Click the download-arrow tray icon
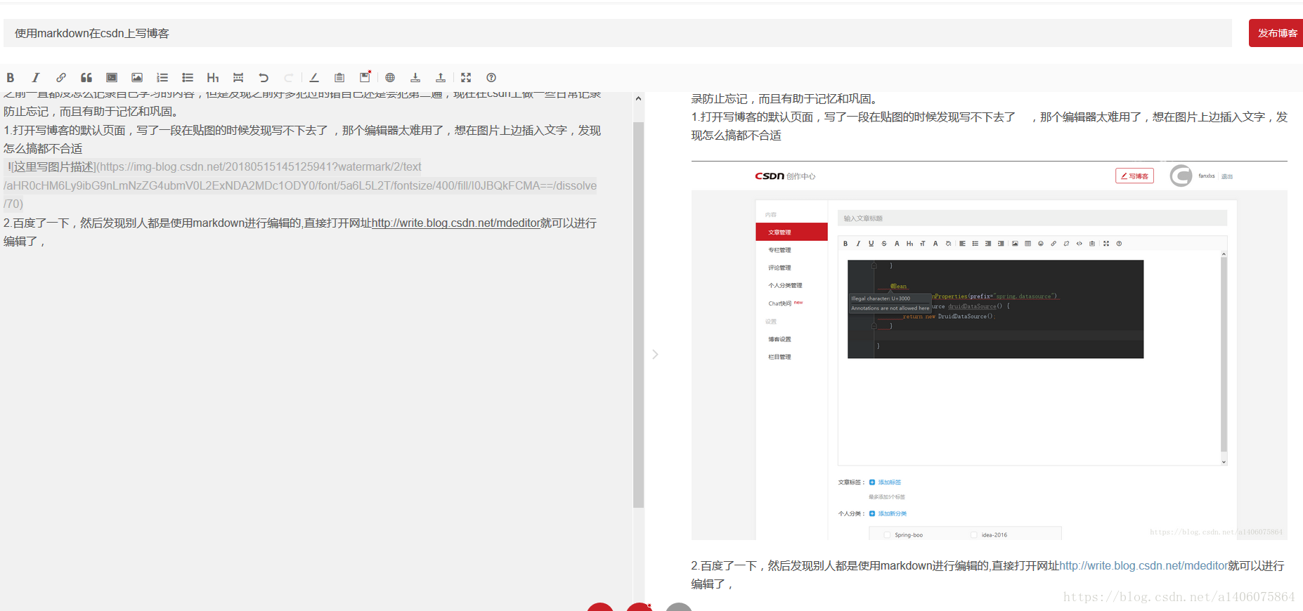This screenshot has height=611, width=1303. tap(415, 78)
